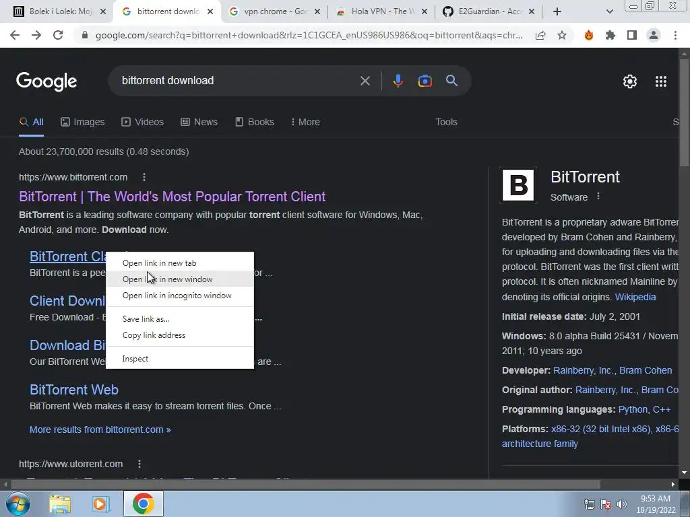This screenshot has height=517, width=690.
Task: Select the All results tab
Action: coord(31,122)
